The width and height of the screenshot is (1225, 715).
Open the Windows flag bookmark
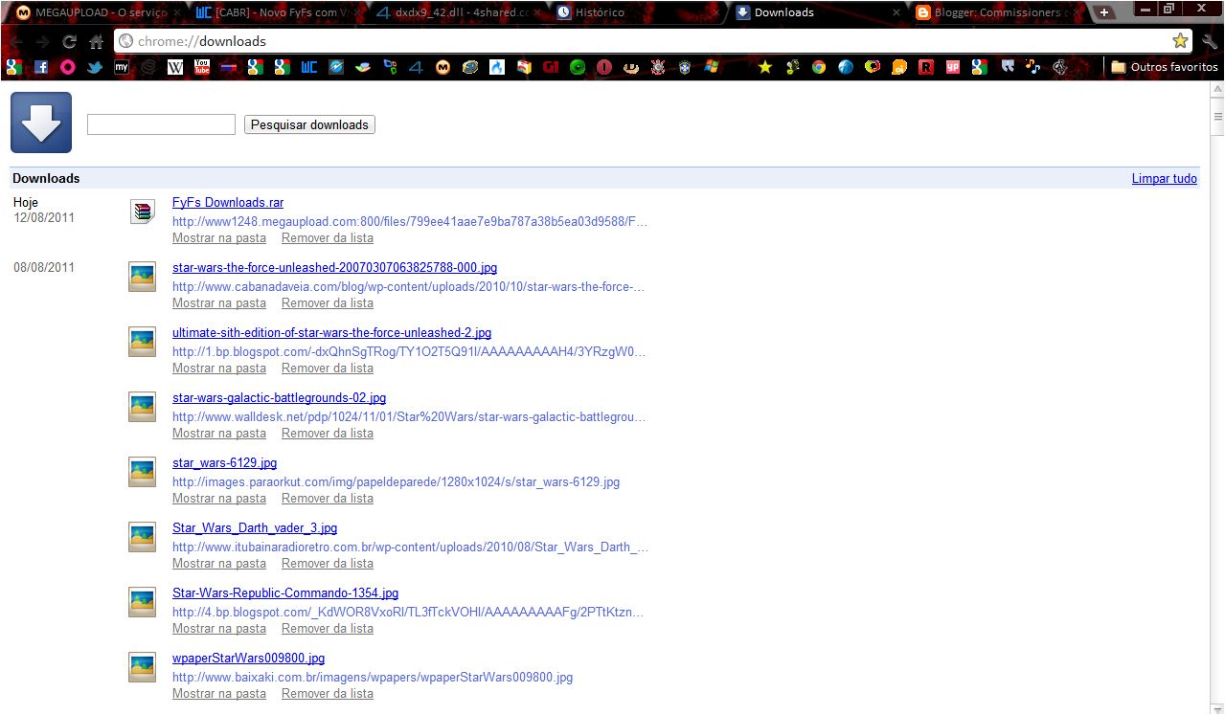point(711,67)
